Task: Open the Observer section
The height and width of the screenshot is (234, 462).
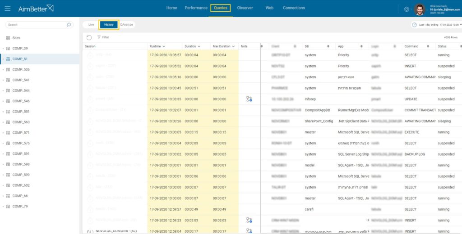Action: [x=245, y=8]
